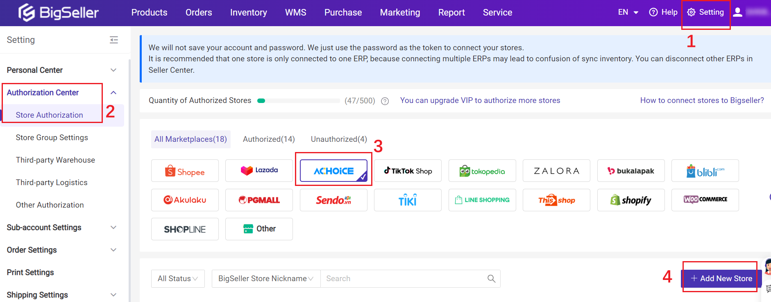The image size is (771, 302).
Task: Open the All Status dropdown
Action: pyautogui.click(x=178, y=279)
